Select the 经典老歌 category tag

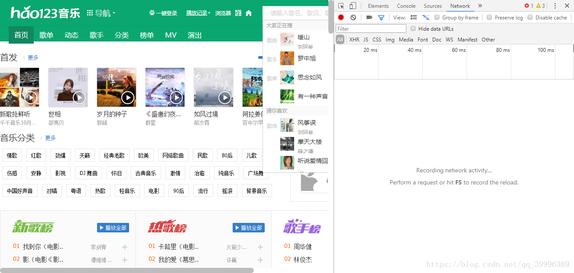114,156
